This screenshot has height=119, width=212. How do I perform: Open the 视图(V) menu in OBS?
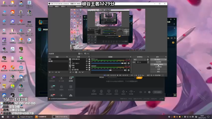[63, 6]
